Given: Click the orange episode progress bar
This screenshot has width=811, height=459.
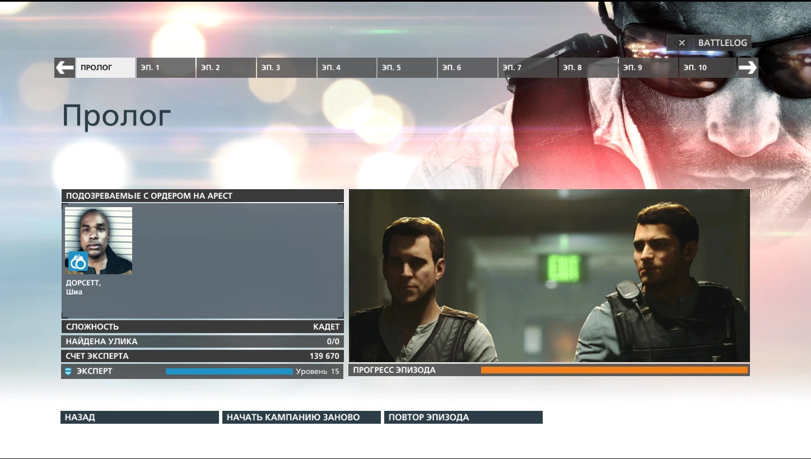Looking at the screenshot, I should click(x=614, y=369).
